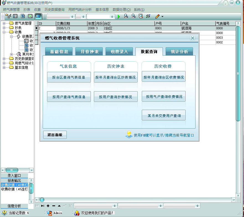Image resolution: width=244 pixels, height=217 pixels.
Task: Toggle the navigation panel screen icon
Action: 38,16
